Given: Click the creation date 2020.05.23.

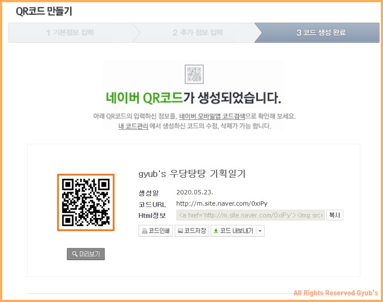Looking at the screenshot, I should (195, 192).
